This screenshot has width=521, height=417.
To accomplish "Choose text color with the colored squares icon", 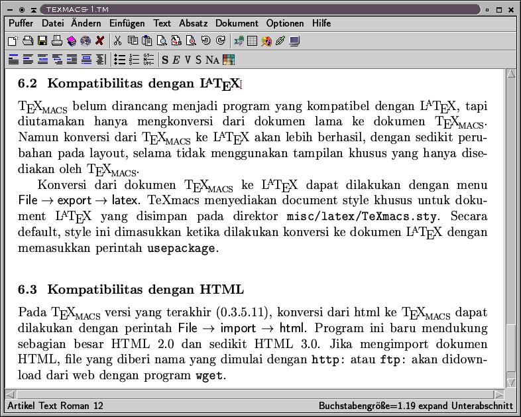I will [x=229, y=60].
